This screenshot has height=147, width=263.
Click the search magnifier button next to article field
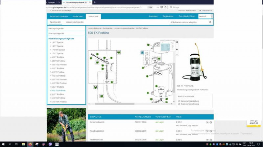pos(210,22)
